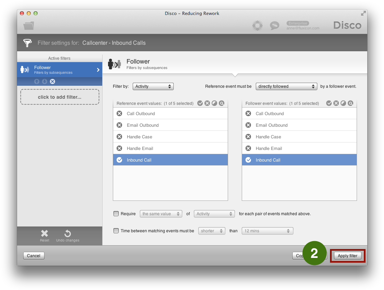This screenshot has width=384, height=290.
Task: Enable the Require same value checkbox
Action: [x=116, y=214]
